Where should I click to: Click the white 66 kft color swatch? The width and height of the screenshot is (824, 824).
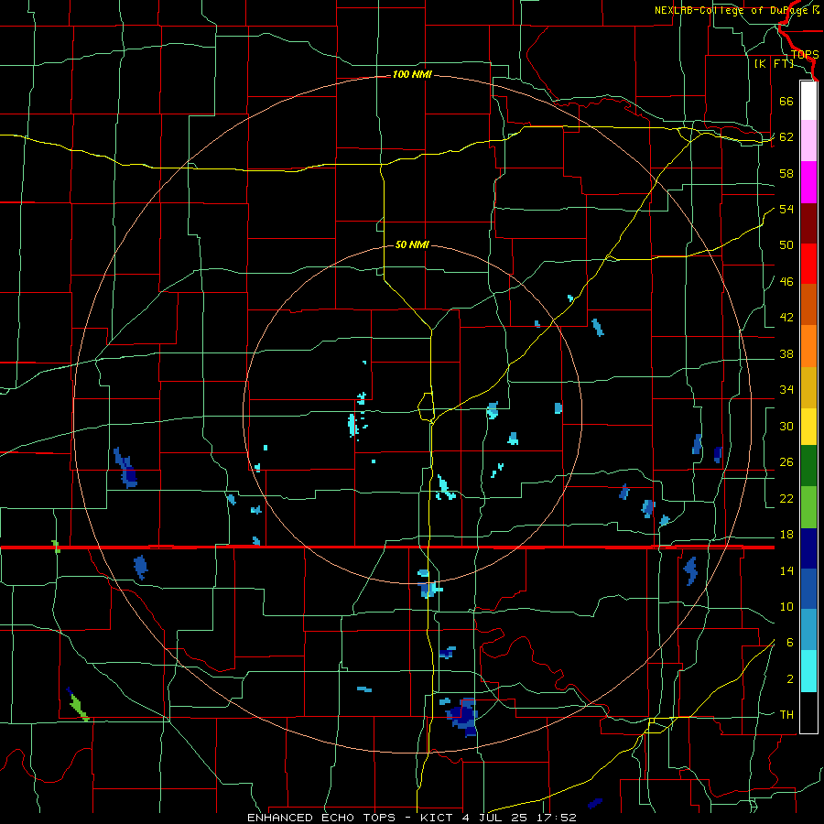click(808, 101)
